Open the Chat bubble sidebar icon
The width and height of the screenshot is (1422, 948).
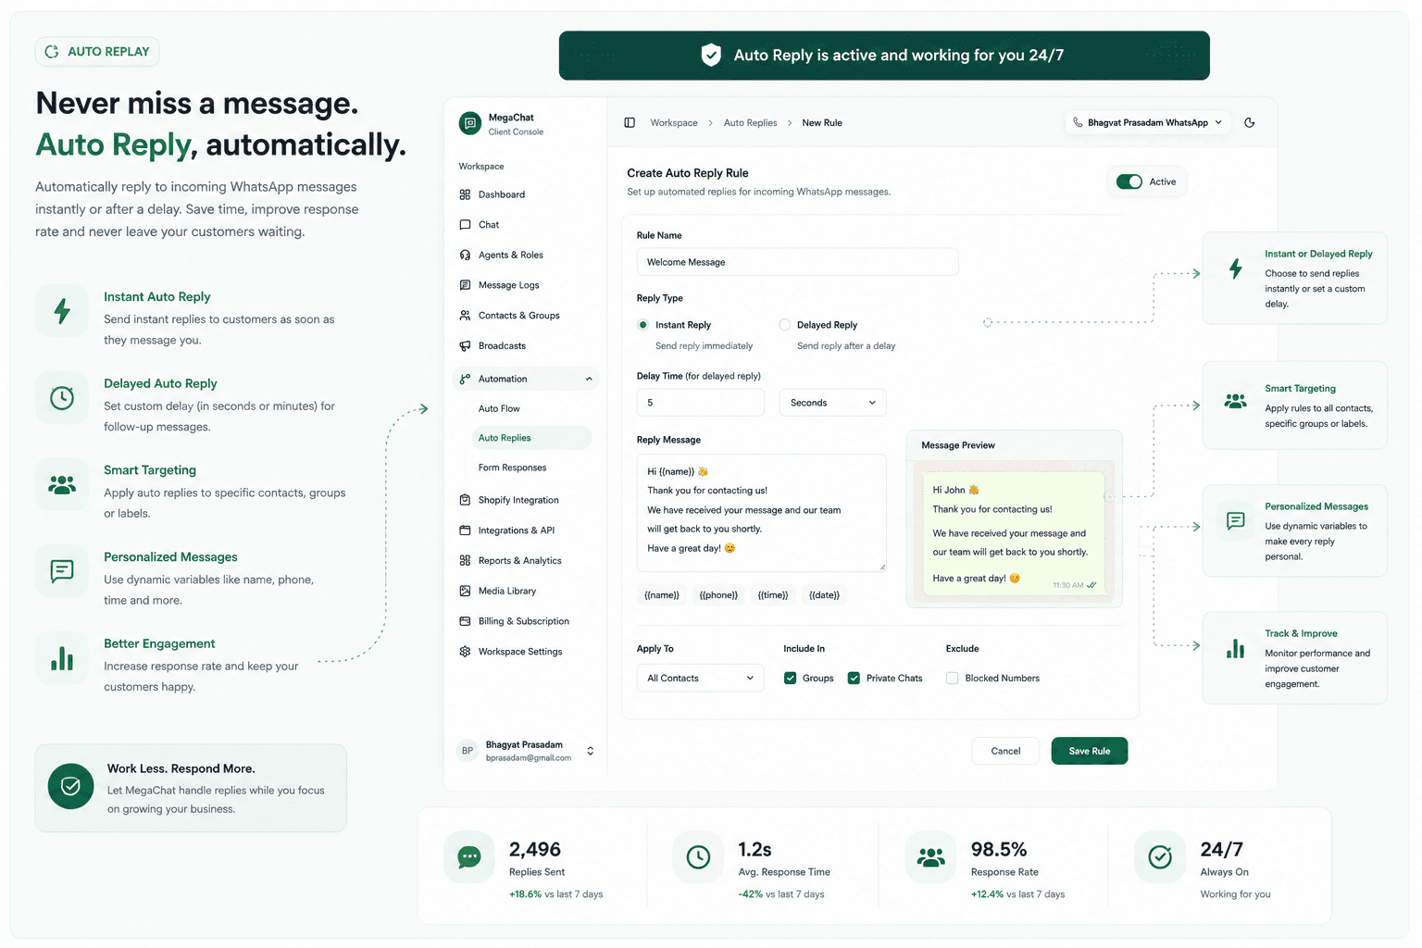pos(465,225)
